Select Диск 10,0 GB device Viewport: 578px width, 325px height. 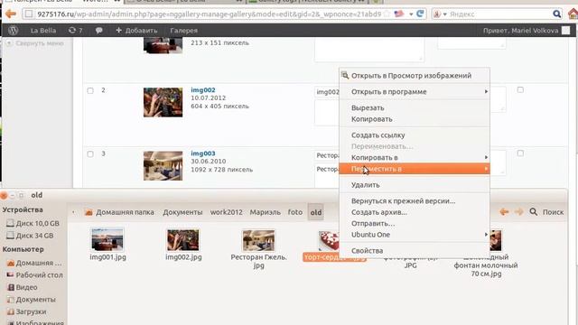pos(33,223)
